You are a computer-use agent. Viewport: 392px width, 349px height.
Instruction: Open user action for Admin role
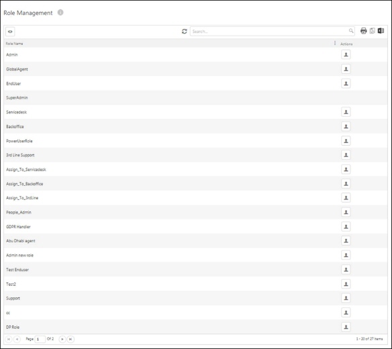pos(346,54)
